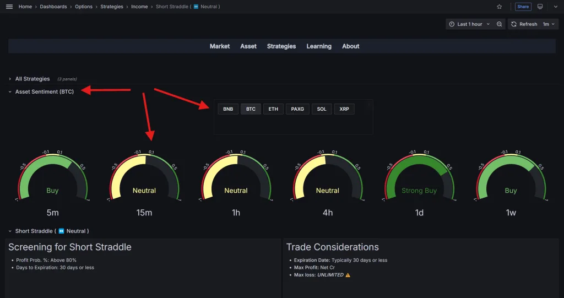
Task: Open the Market menu item
Action: [x=220, y=46]
